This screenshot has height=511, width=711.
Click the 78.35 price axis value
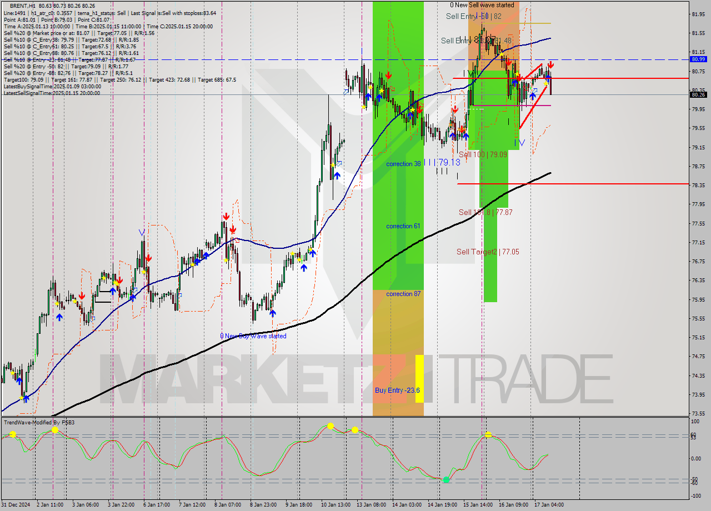tap(698, 186)
